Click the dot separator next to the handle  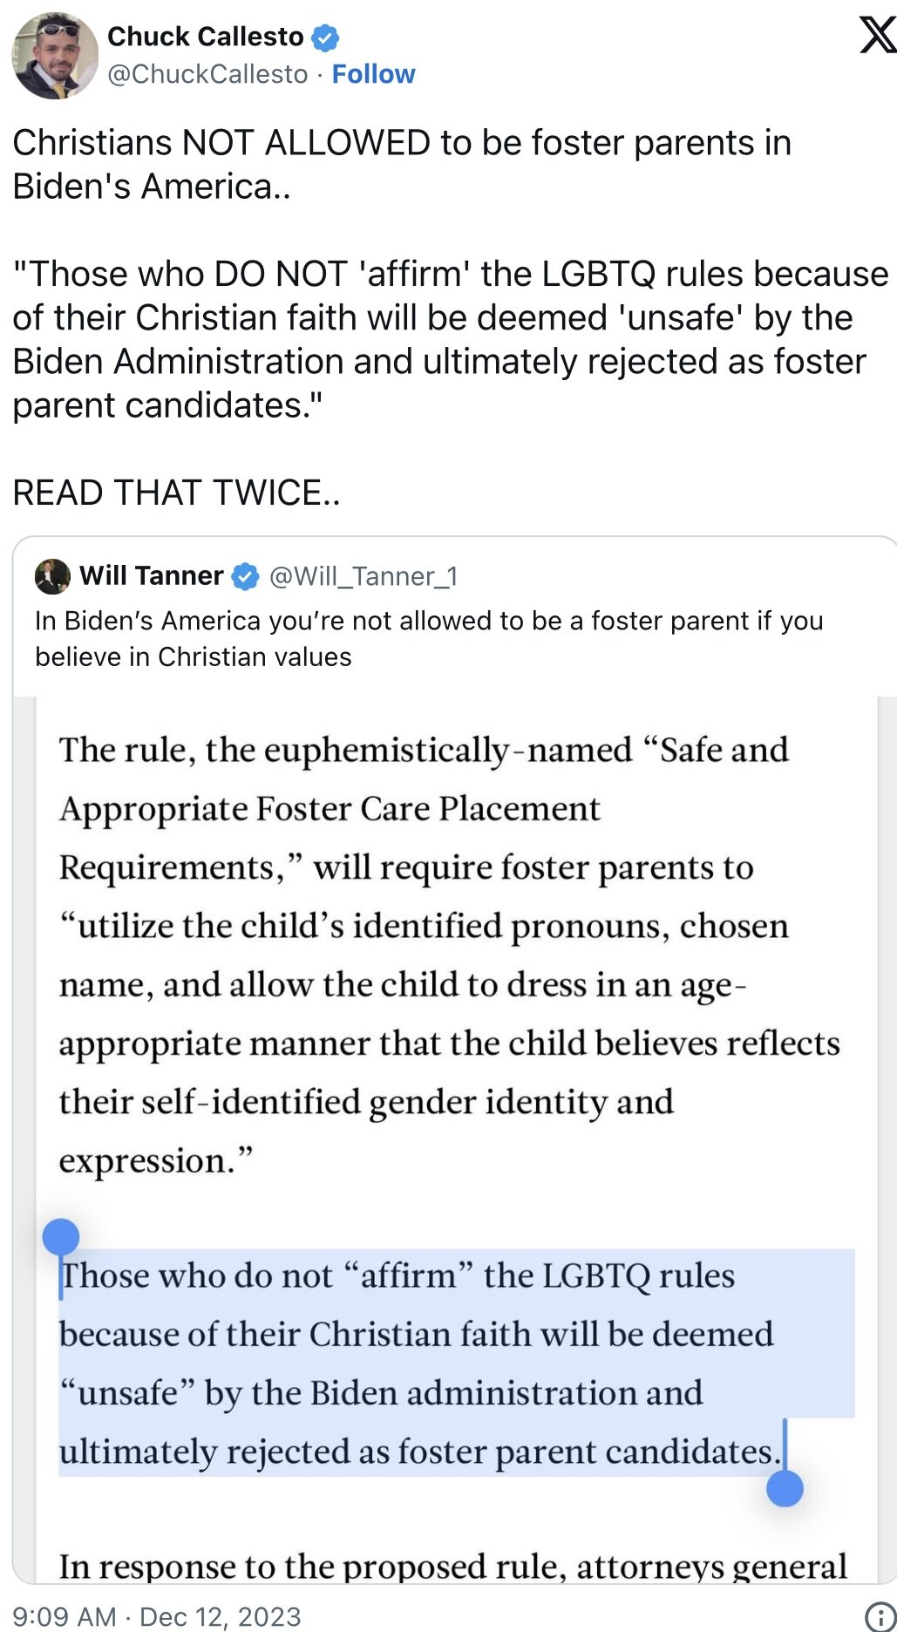point(318,74)
